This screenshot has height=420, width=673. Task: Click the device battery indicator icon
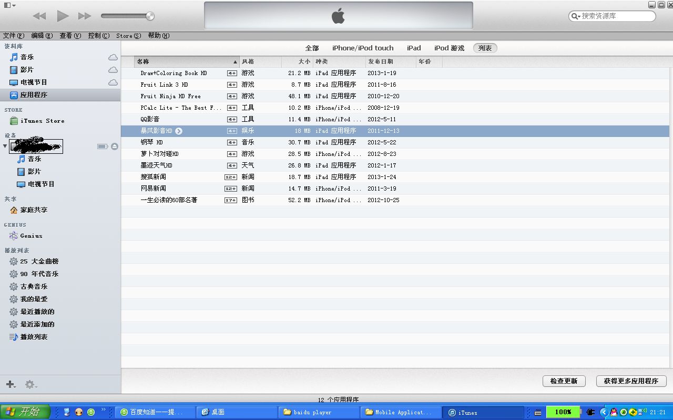pos(103,146)
